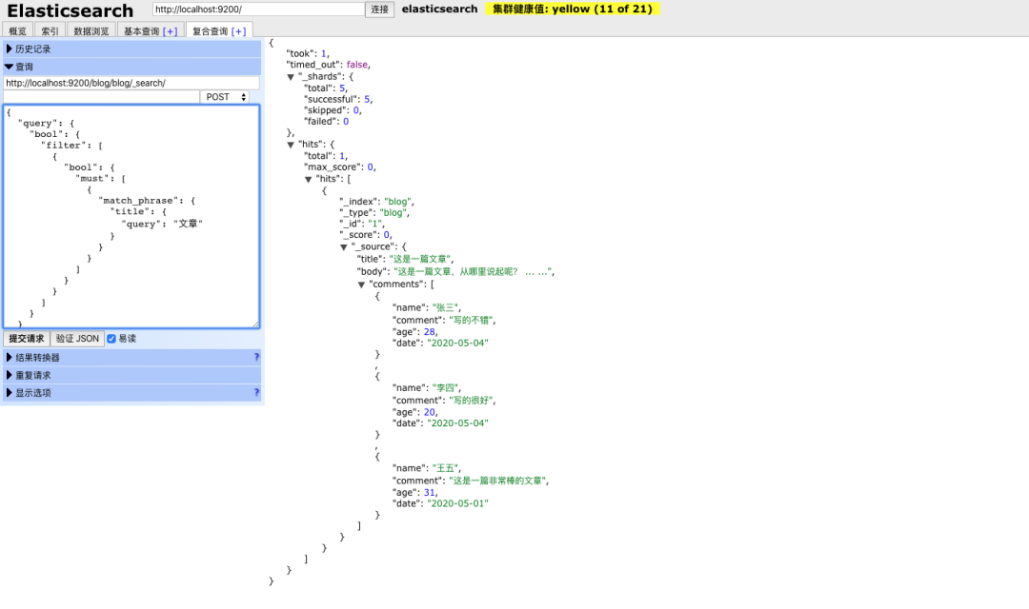The width and height of the screenshot is (1029, 609).
Task: Collapse the "comments" array node
Action: tap(362, 285)
